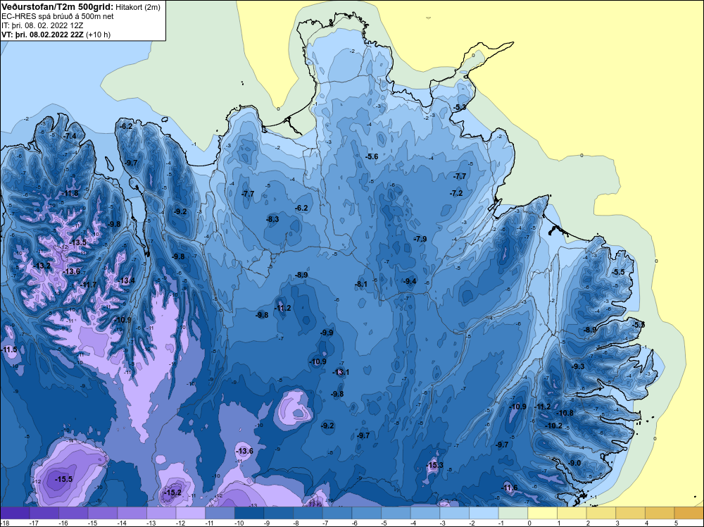Click the -10.2 temperature value
The height and width of the screenshot is (527, 704).
[554, 426]
